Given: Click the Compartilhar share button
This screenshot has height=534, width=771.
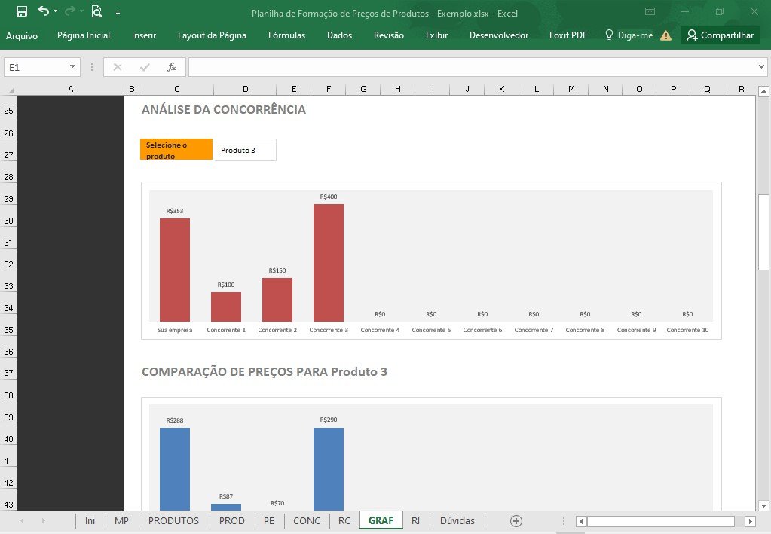Looking at the screenshot, I should pyautogui.click(x=721, y=35).
